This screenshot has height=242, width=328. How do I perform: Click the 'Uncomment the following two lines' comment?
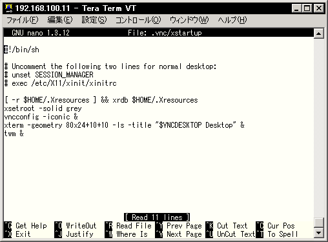point(110,66)
